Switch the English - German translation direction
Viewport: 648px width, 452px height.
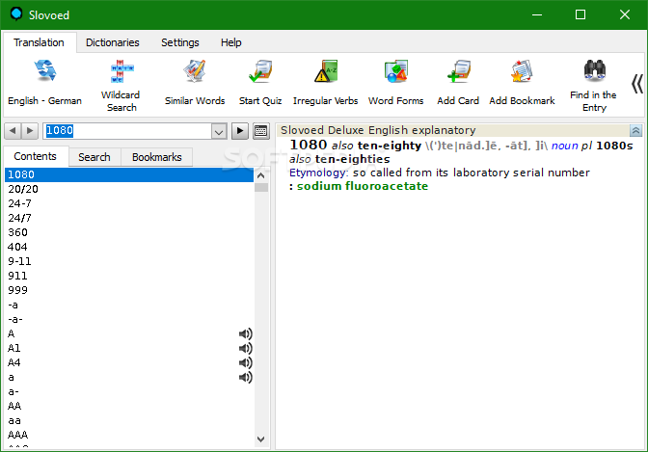(x=44, y=83)
